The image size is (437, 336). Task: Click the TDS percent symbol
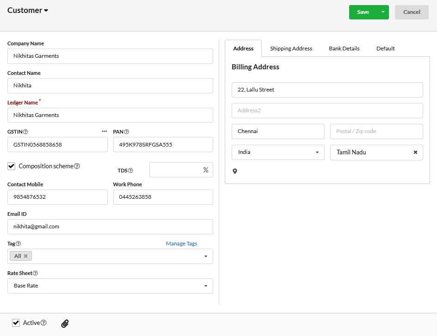click(206, 170)
